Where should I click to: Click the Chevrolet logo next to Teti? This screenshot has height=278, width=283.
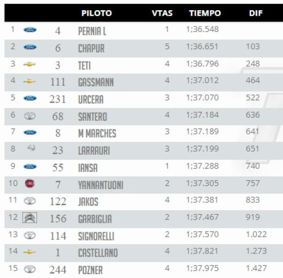tap(29, 64)
